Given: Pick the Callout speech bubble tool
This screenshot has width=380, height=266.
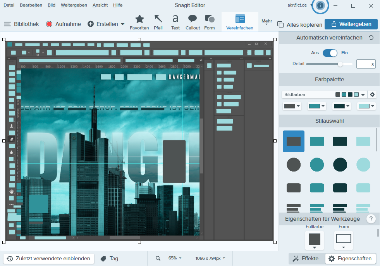Looking at the screenshot, I should pos(193,21).
